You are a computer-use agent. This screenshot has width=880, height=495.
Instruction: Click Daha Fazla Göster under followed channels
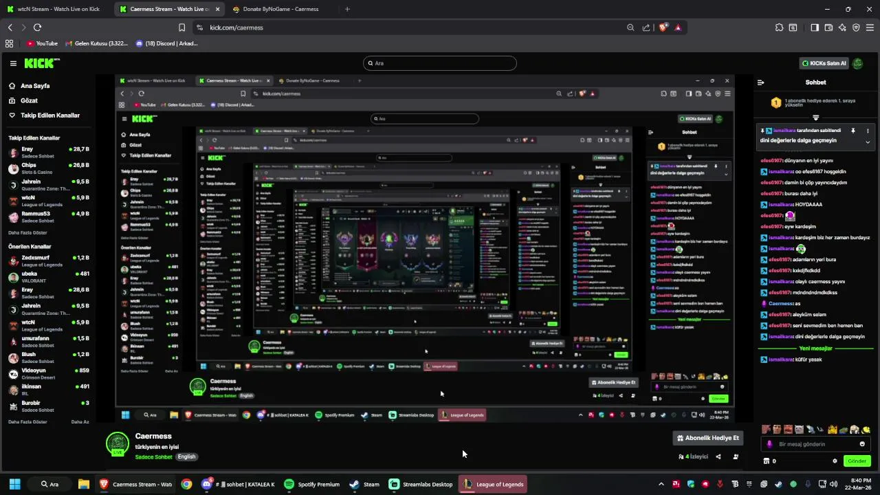coord(27,233)
